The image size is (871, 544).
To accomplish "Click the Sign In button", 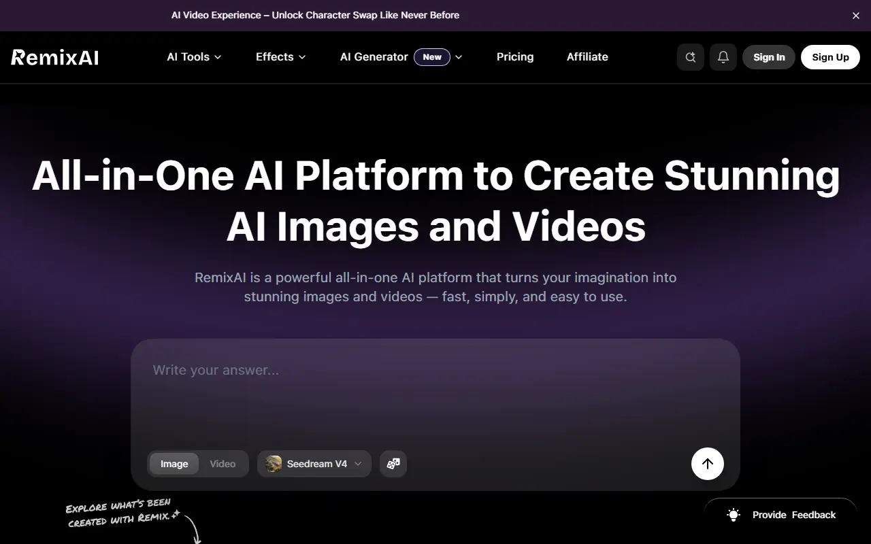I will tap(769, 57).
